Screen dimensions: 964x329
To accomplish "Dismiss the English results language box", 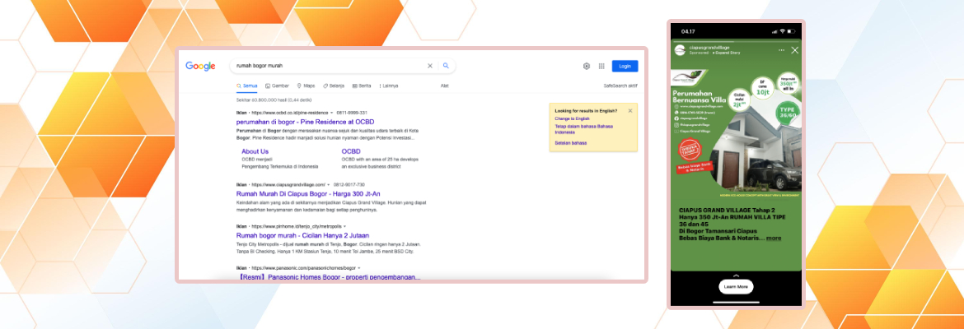I will pos(630,111).
